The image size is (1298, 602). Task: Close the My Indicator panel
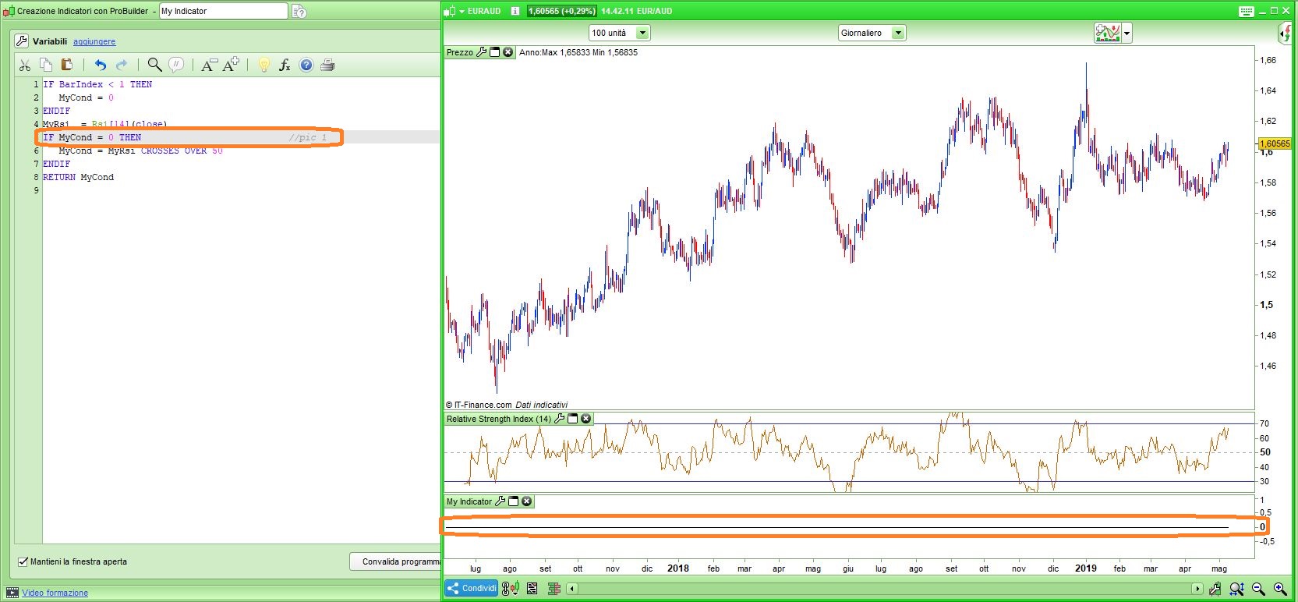pyautogui.click(x=527, y=501)
